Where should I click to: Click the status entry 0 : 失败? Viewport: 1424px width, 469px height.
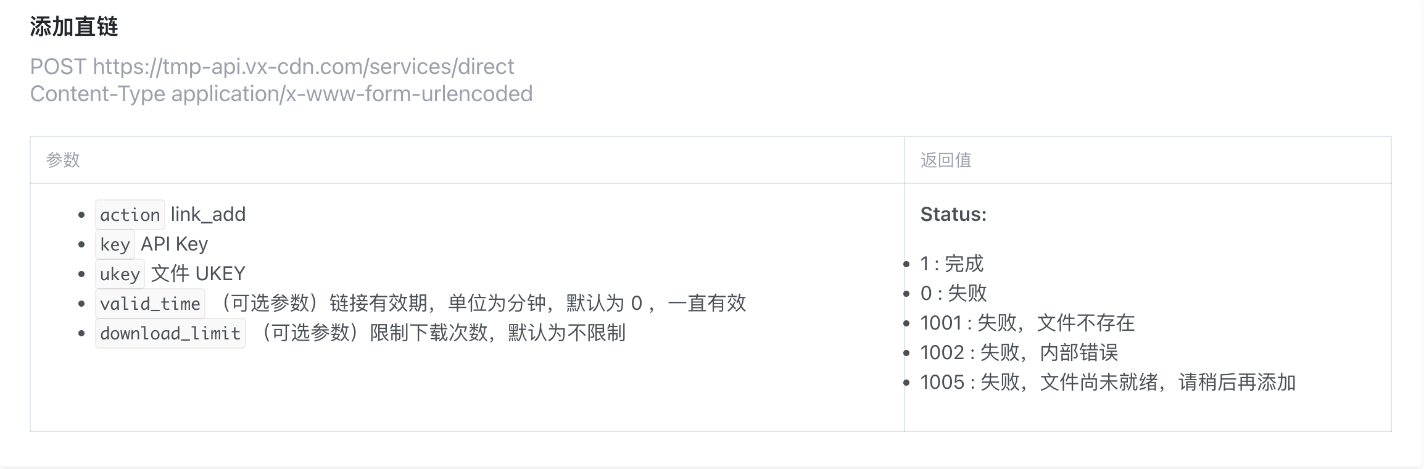[953, 294]
